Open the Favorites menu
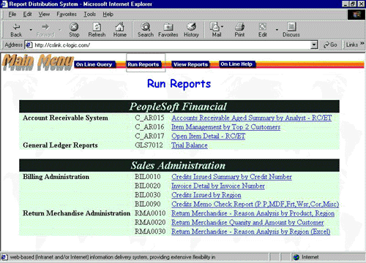Screen dimensions: 366x263 point(67,15)
